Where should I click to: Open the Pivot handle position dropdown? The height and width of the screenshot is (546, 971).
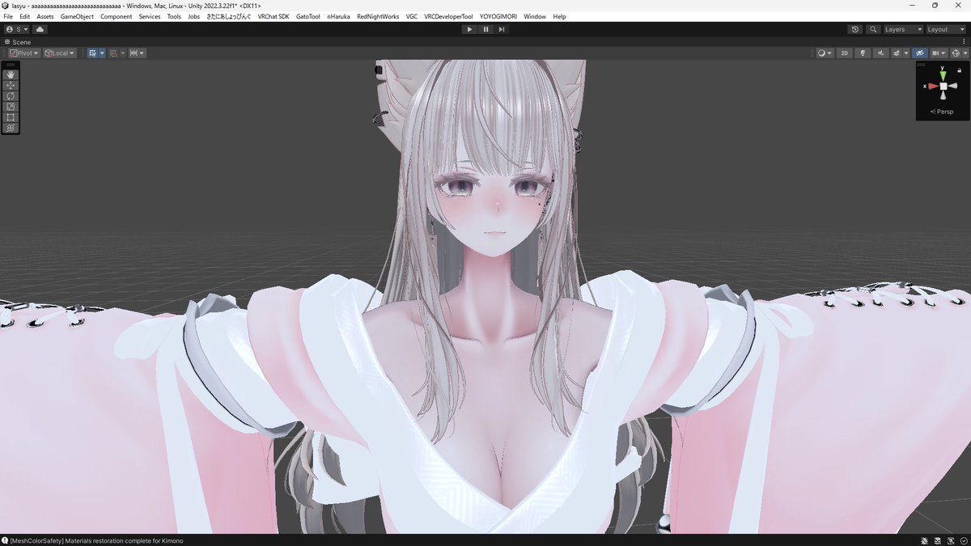coord(23,53)
